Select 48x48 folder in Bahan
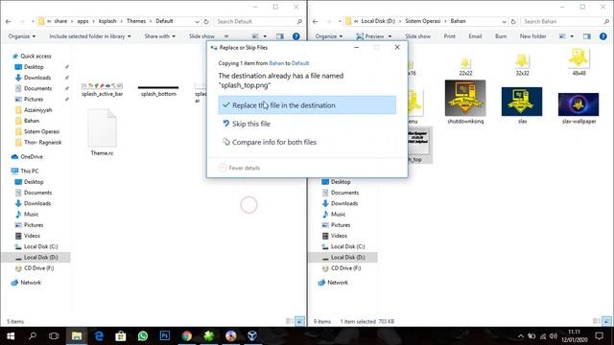This screenshot has width=614, height=345. (x=579, y=61)
